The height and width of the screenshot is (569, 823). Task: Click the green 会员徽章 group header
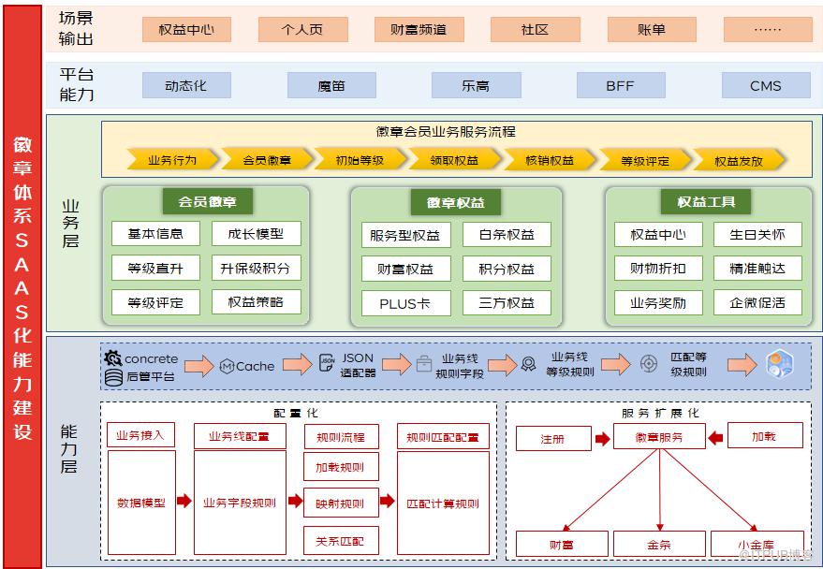click(207, 201)
